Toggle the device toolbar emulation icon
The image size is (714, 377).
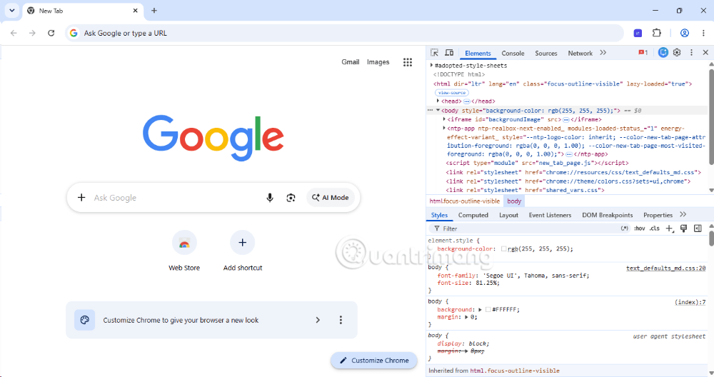[x=449, y=53]
